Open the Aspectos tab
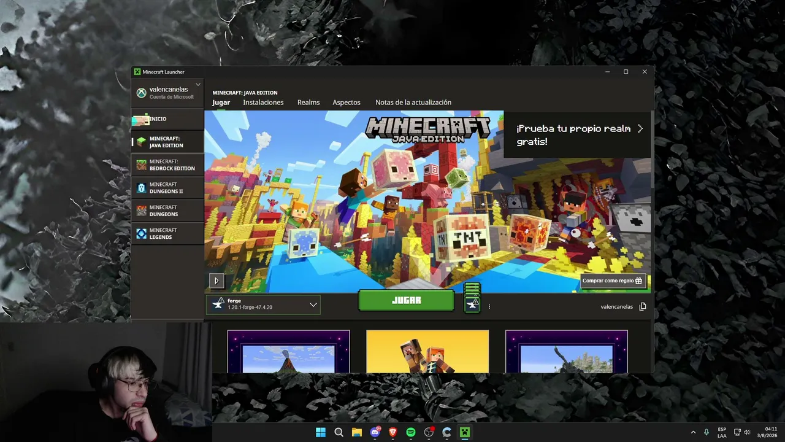 [347, 103]
